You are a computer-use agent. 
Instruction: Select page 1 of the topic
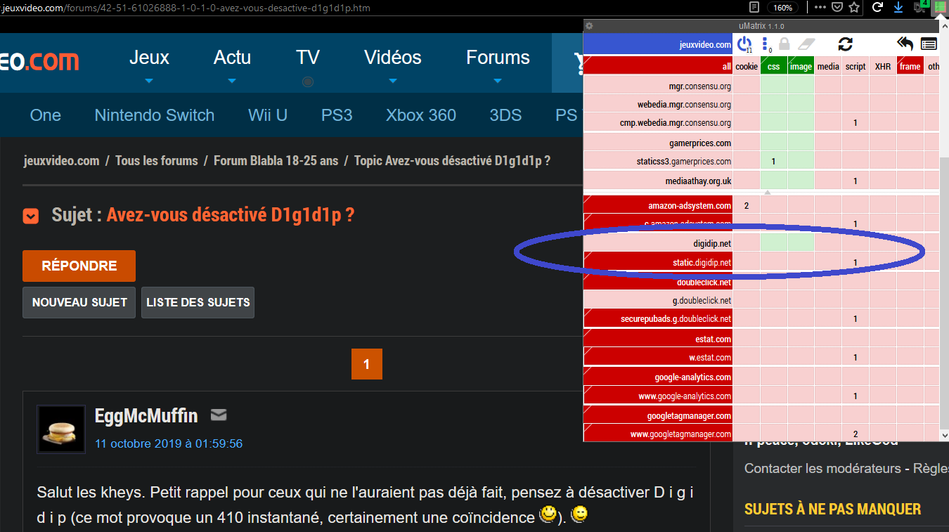coord(366,364)
